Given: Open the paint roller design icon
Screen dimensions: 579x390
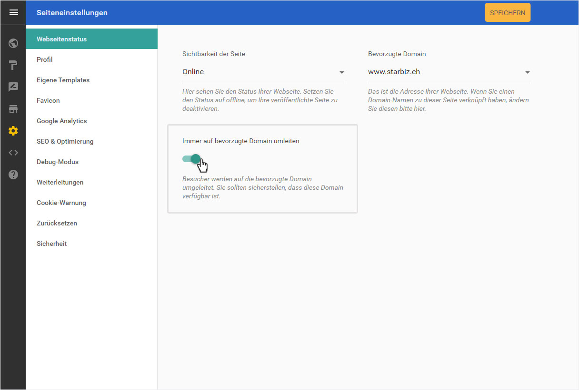Looking at the screenshot, I should (13, 65).
